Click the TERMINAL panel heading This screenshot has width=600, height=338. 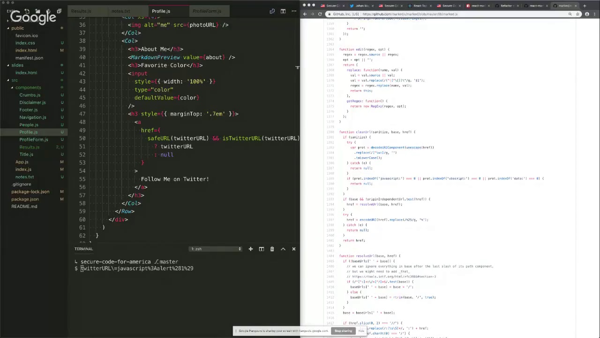point(83,249)
